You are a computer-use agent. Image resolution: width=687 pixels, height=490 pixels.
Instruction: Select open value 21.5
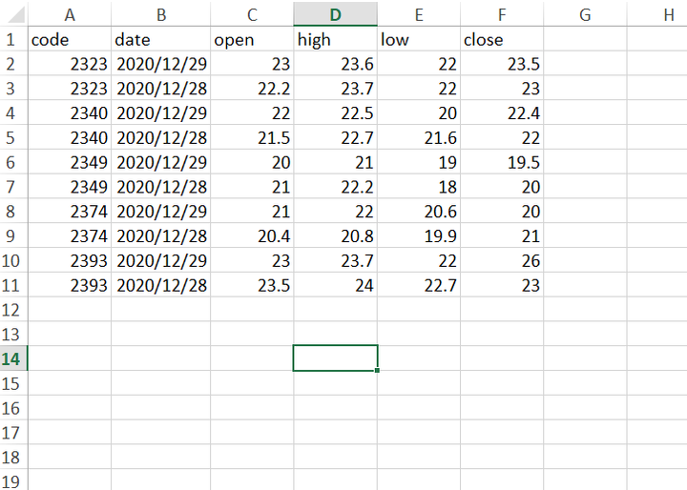252,137
